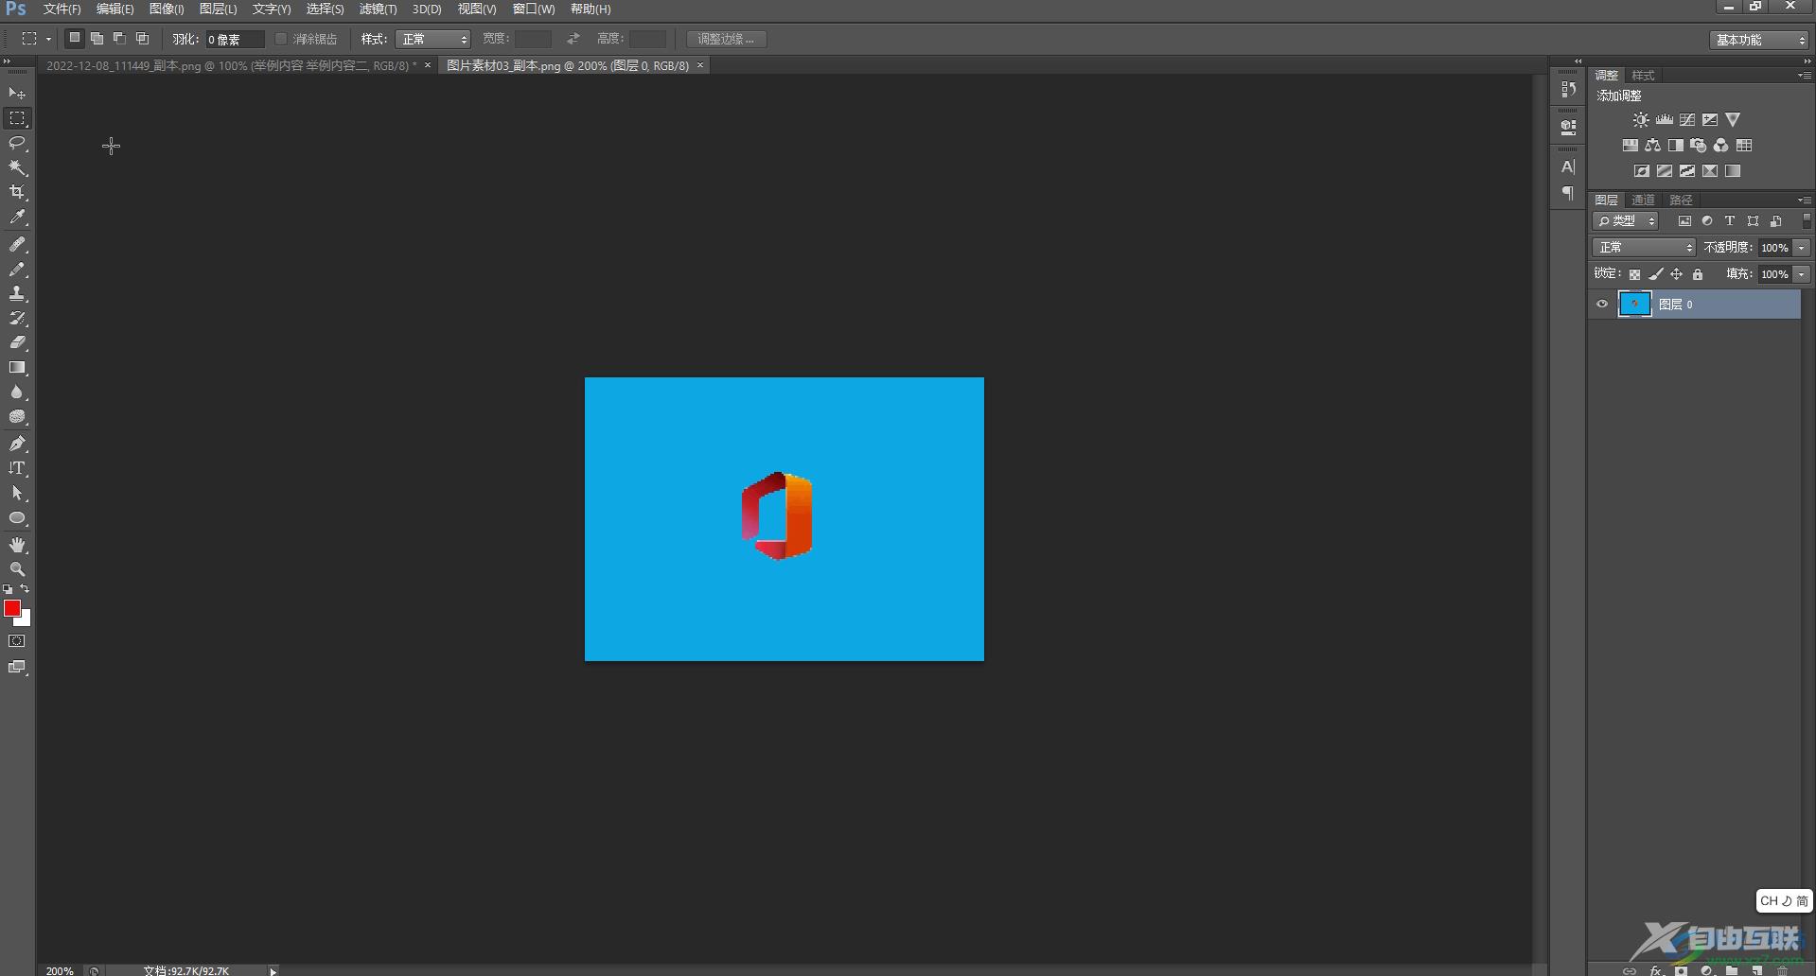This screenshot has width=1816, height=976.
Task: Select the Eyedropper tool
Action: coord(17,218)
